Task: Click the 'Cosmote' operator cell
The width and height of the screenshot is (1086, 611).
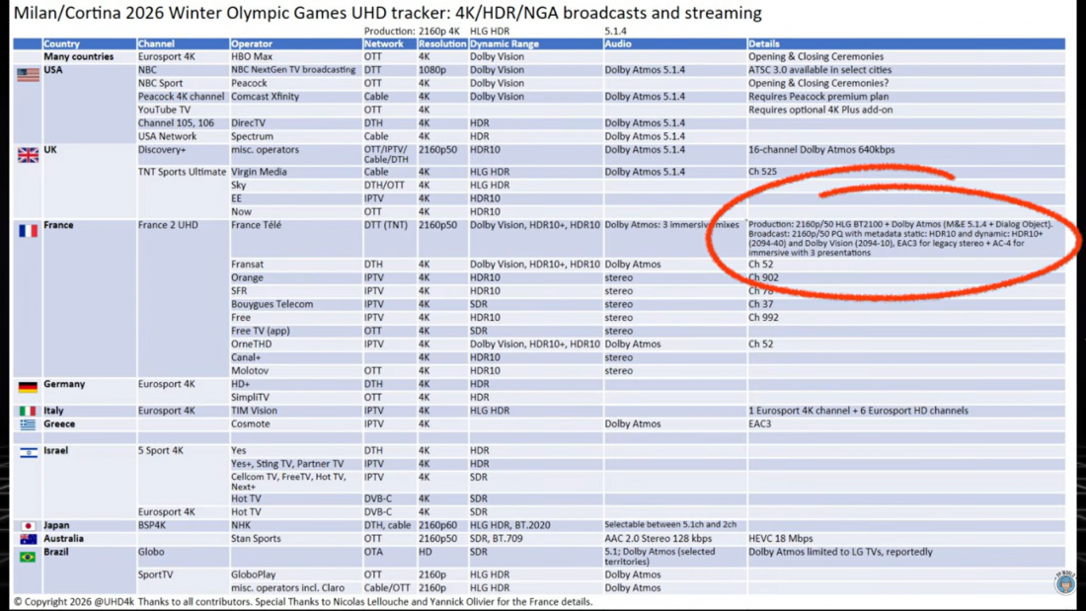Action: (x=251, y=424)
